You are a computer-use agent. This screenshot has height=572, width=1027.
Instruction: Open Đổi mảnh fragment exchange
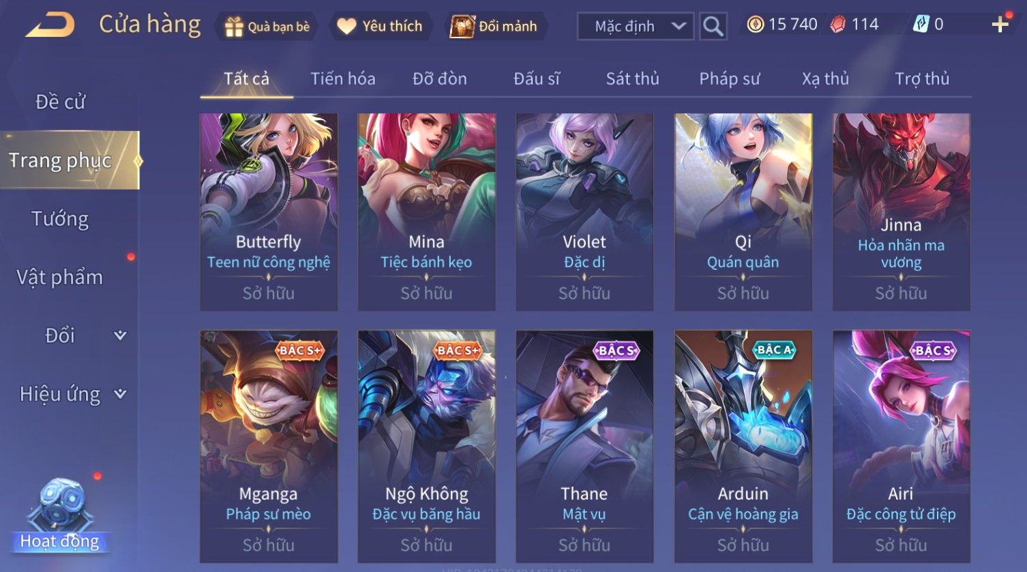[495, 27]
